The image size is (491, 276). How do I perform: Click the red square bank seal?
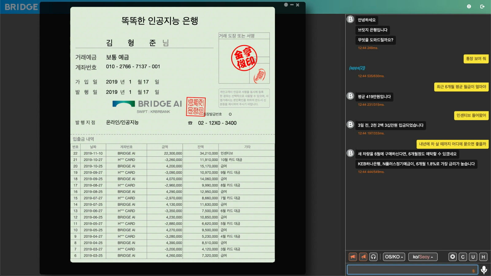click(196, 107)
